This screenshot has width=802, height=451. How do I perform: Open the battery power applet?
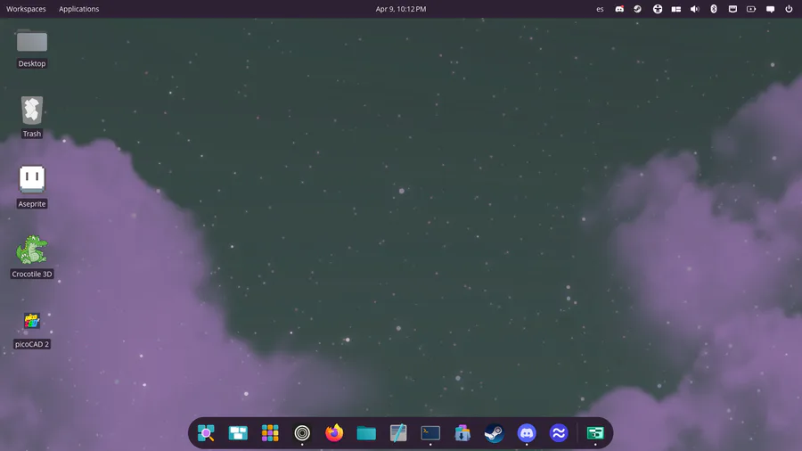pos(751,9)
